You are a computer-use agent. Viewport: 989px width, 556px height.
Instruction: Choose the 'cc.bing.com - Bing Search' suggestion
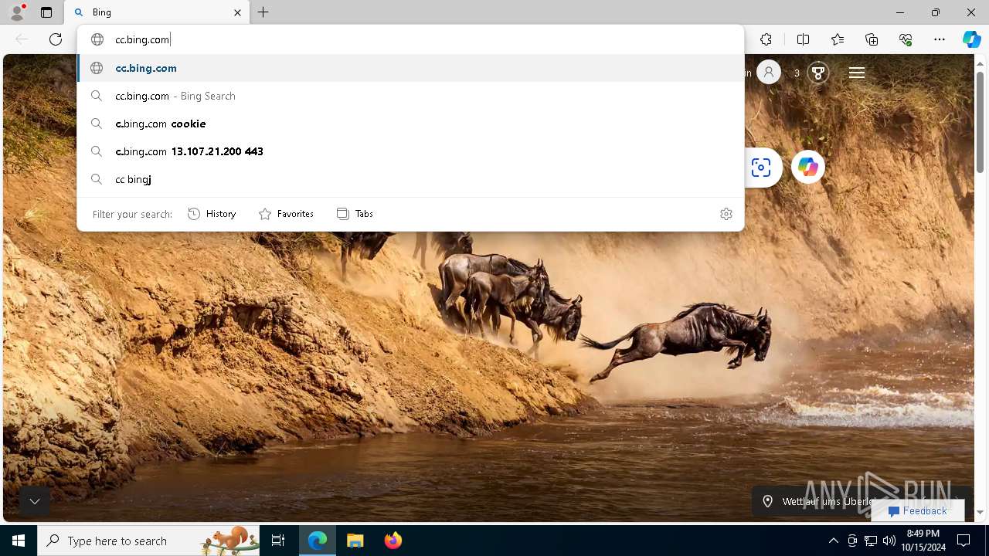(x=410, y=96)
